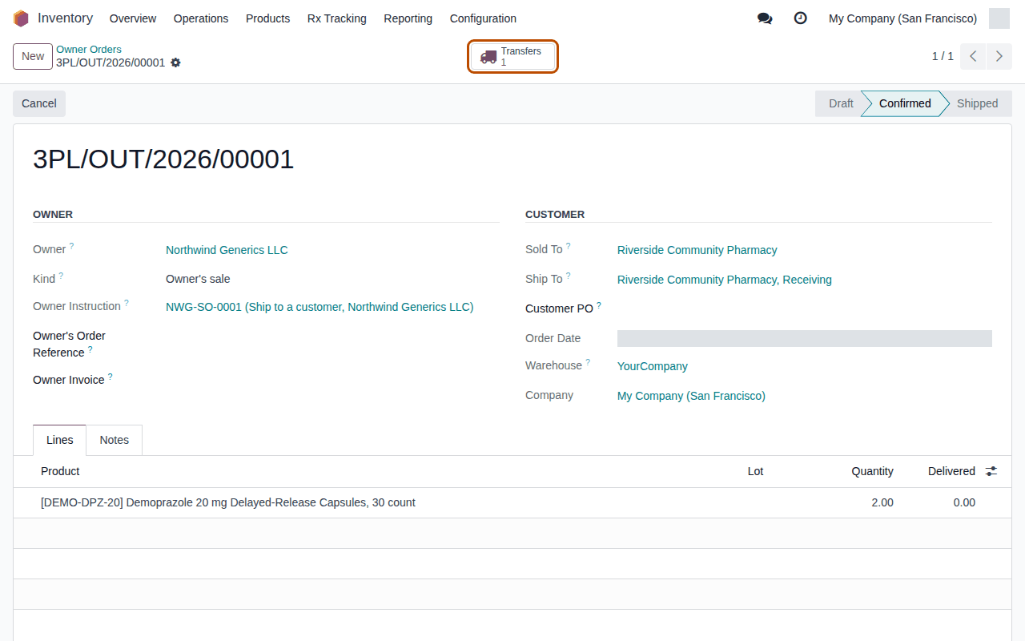Go to previous record arrow
The height and width of the screenshot is (641, 1025).
tap(973, 56)
